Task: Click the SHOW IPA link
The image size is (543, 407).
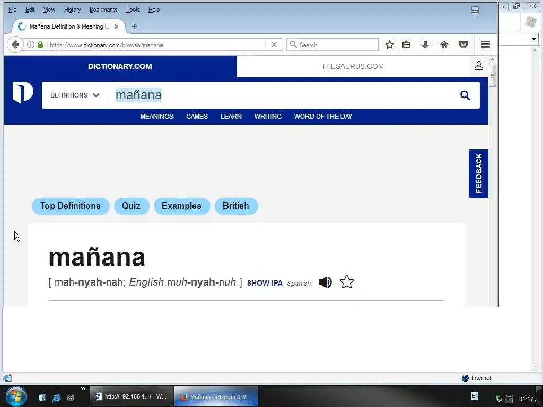Action: coord(265,283)
